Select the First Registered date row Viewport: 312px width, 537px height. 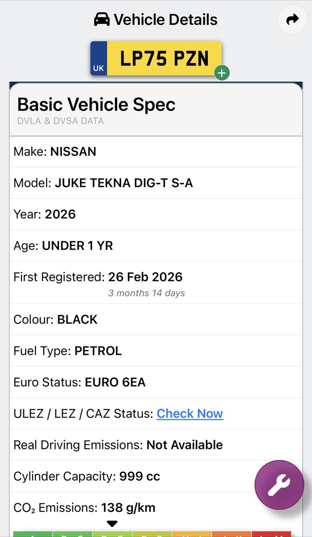pos(156,282)
